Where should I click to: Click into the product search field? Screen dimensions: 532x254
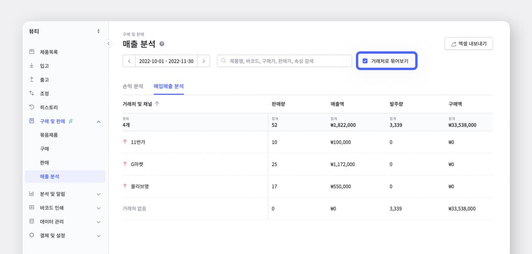coord(284,61)
